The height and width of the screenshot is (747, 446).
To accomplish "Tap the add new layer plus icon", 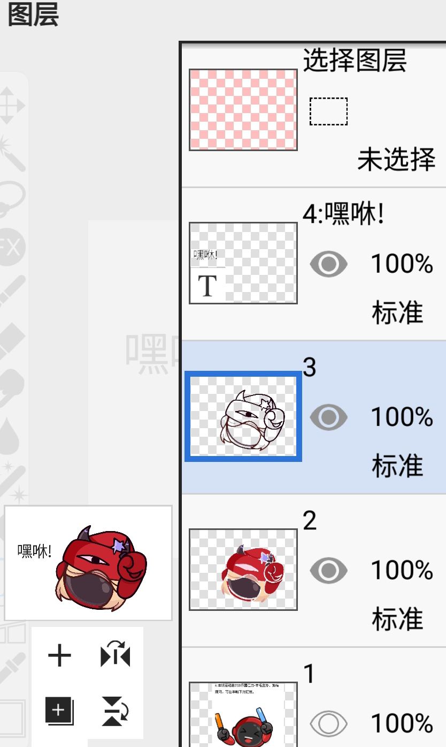I will pyautogui.click(x=59, y=655).
